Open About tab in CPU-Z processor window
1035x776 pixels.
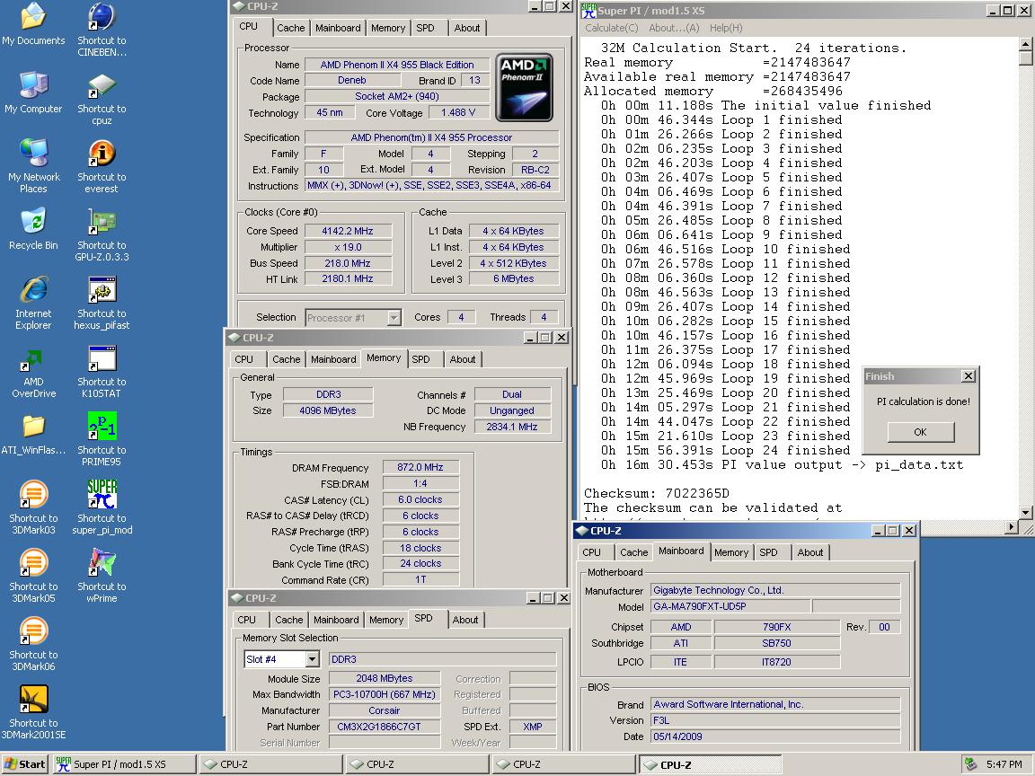tap(466, 28)
